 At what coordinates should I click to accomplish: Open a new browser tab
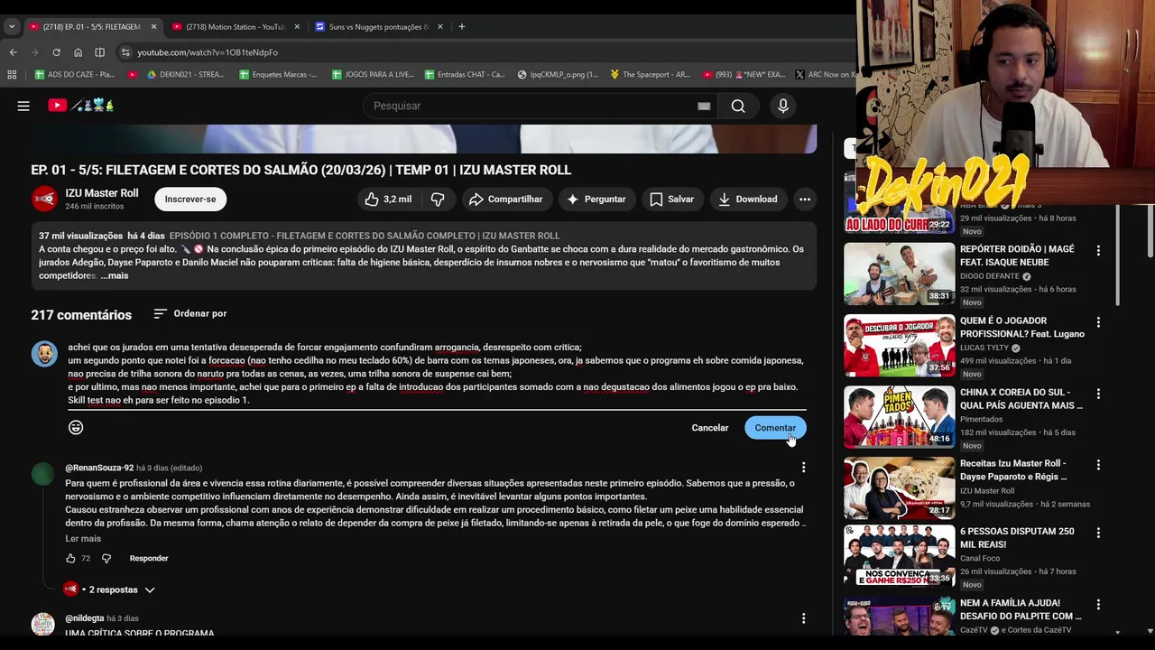tap(461, 27)
